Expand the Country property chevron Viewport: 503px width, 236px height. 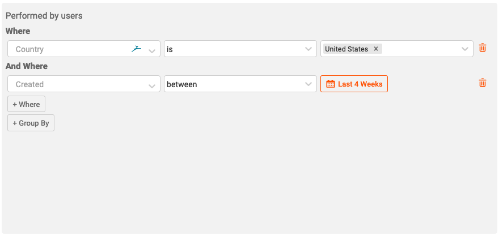152,50
